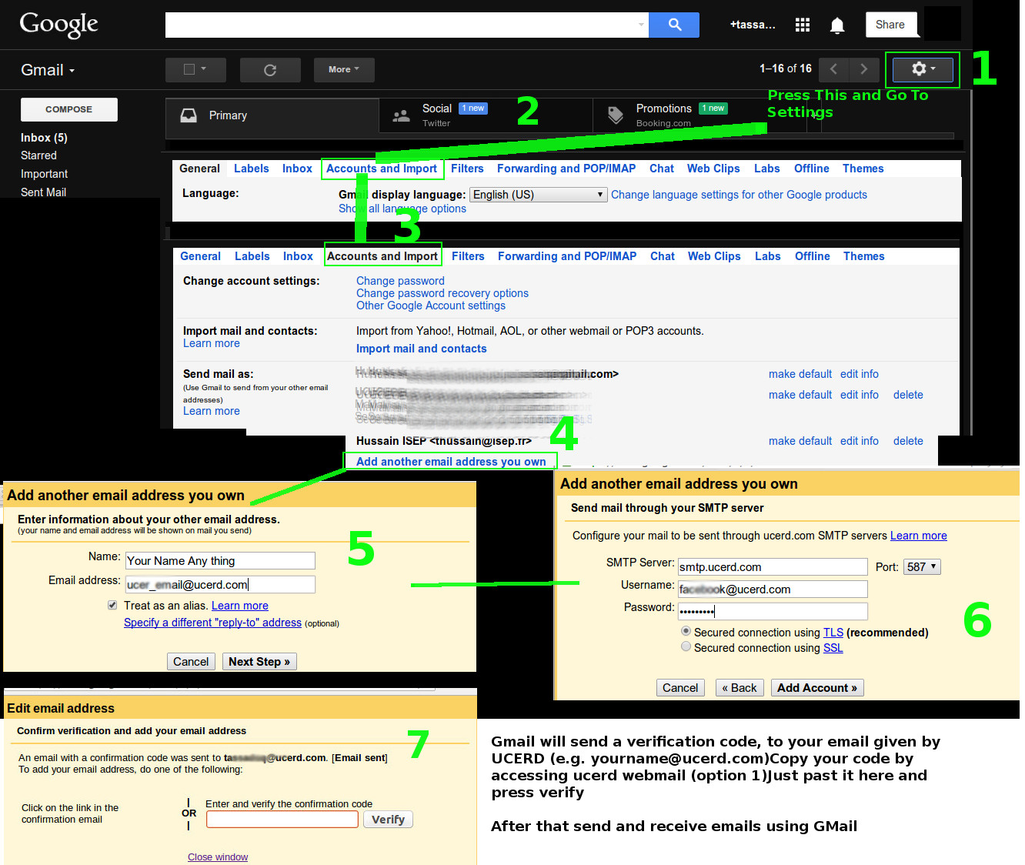Click the Name input field

220,560
